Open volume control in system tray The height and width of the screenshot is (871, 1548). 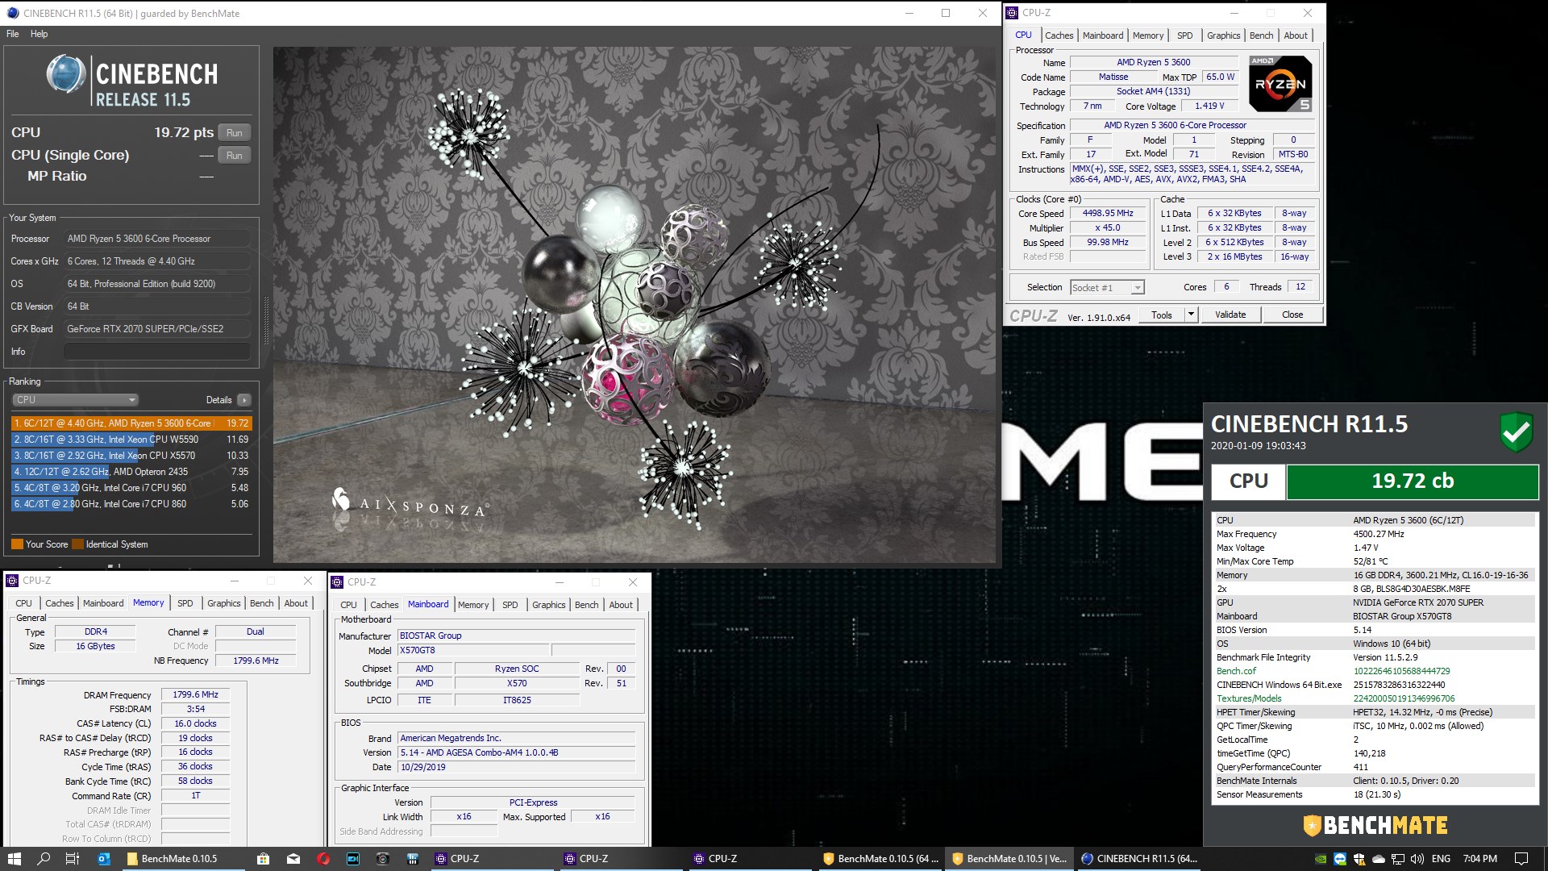click(1417, 859)
